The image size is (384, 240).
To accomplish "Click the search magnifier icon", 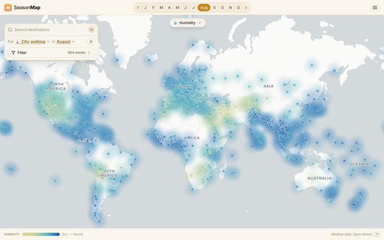I will [x=10, y=30].
